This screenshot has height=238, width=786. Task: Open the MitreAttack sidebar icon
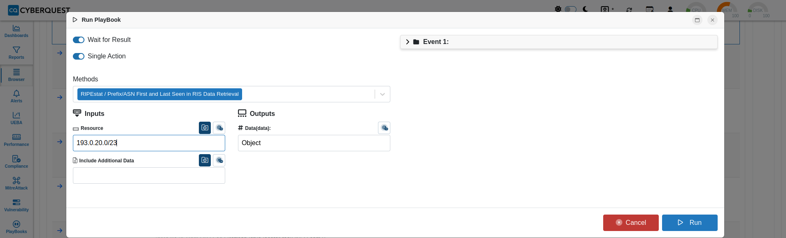pyautogui.click(x=16, y=184)
